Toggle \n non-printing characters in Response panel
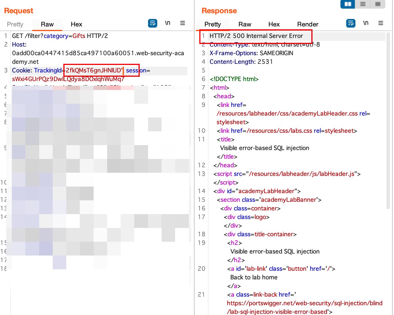The width and height of the screenshot is (394, 315). coord(366,23)
